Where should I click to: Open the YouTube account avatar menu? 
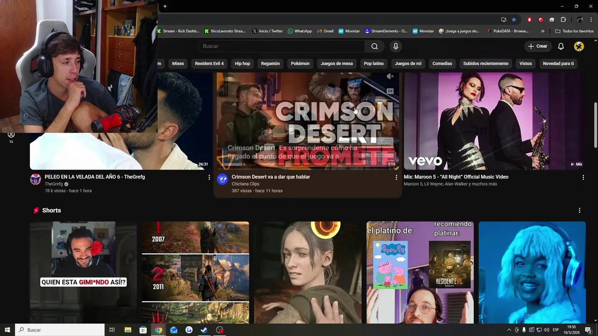[579, 46]
